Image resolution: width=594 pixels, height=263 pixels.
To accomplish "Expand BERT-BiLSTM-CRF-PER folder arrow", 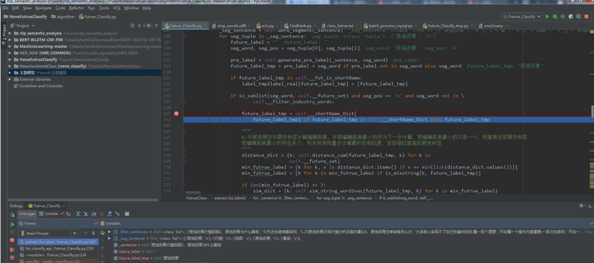I will click(10, 40).
